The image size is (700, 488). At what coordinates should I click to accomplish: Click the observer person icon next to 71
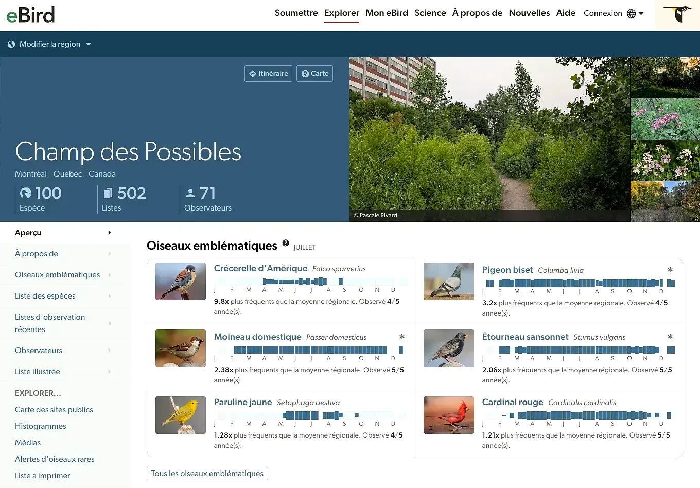190,193
